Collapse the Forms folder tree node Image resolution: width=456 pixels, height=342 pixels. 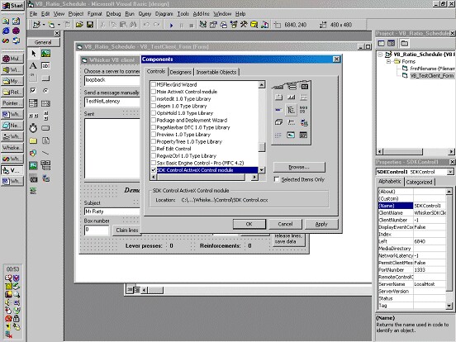[x=388, y=62]
